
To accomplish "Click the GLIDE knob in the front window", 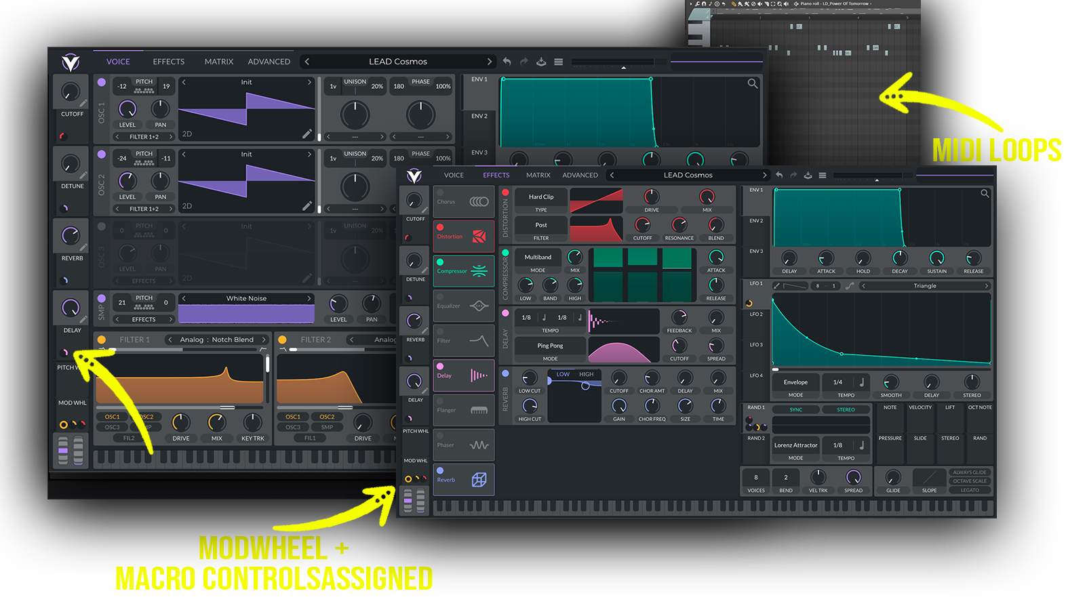I will pyautogui.click(x=893, y=477).
